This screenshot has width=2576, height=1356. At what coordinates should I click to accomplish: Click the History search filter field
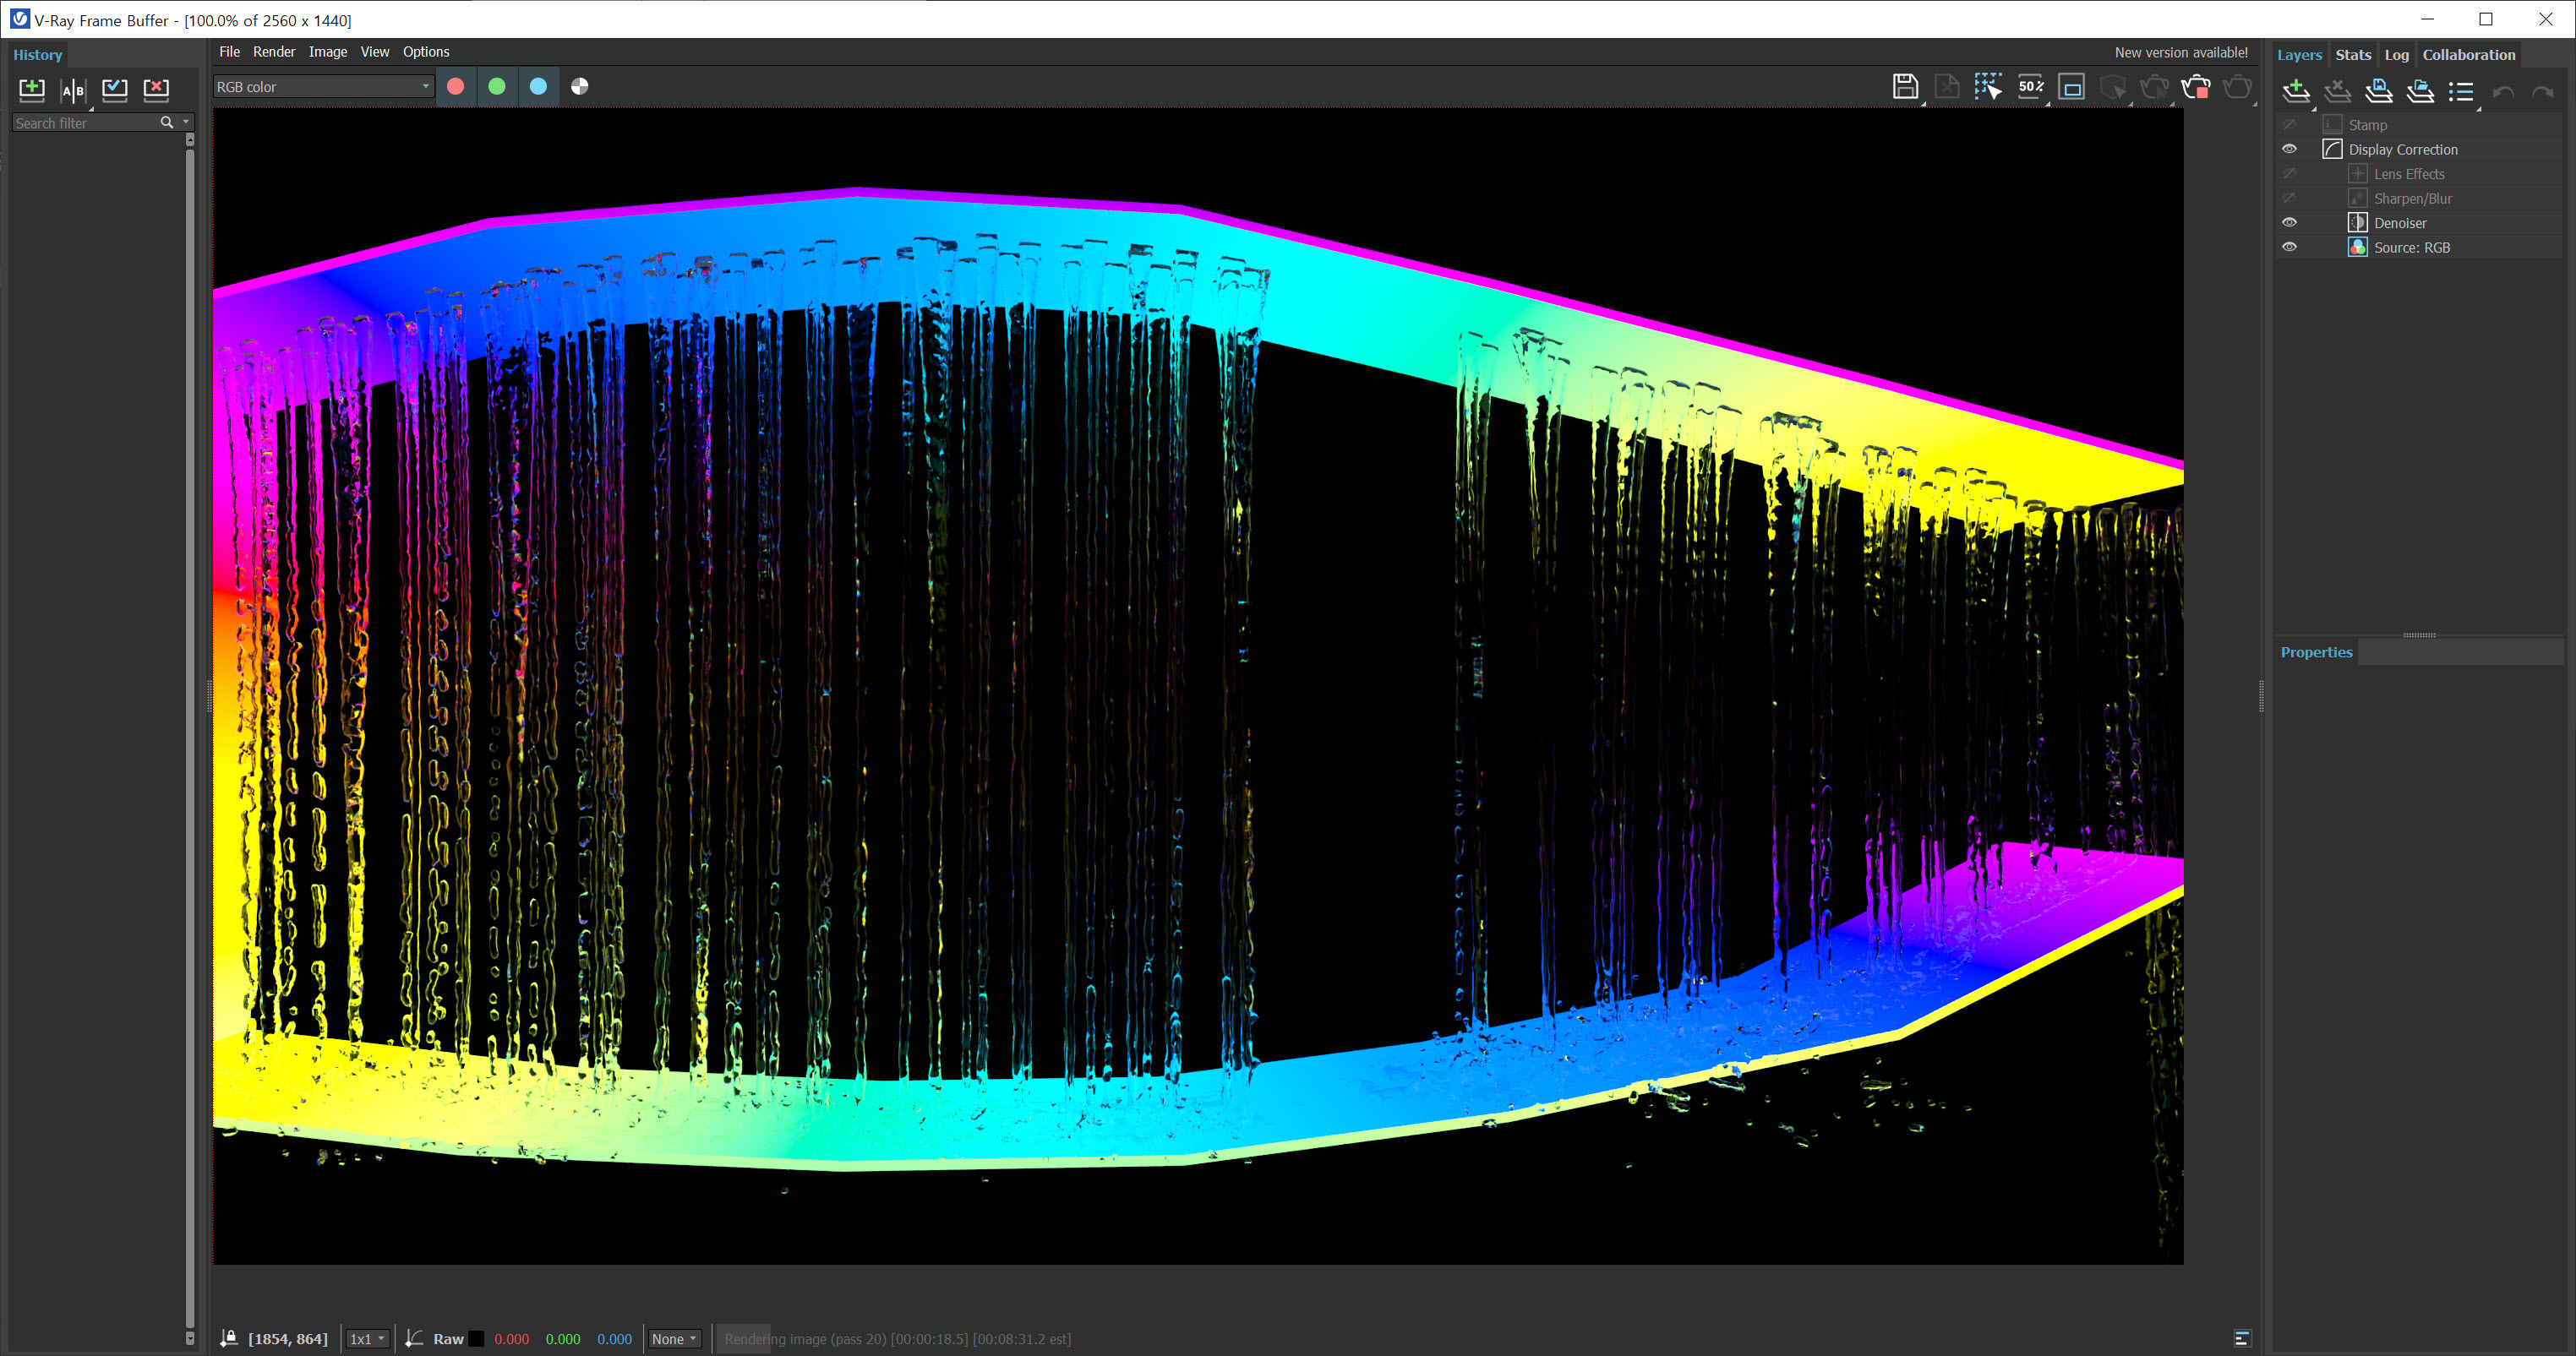85,123
